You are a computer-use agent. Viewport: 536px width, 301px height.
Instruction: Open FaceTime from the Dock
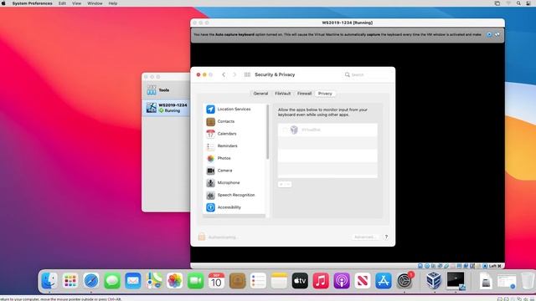(195, 281)
